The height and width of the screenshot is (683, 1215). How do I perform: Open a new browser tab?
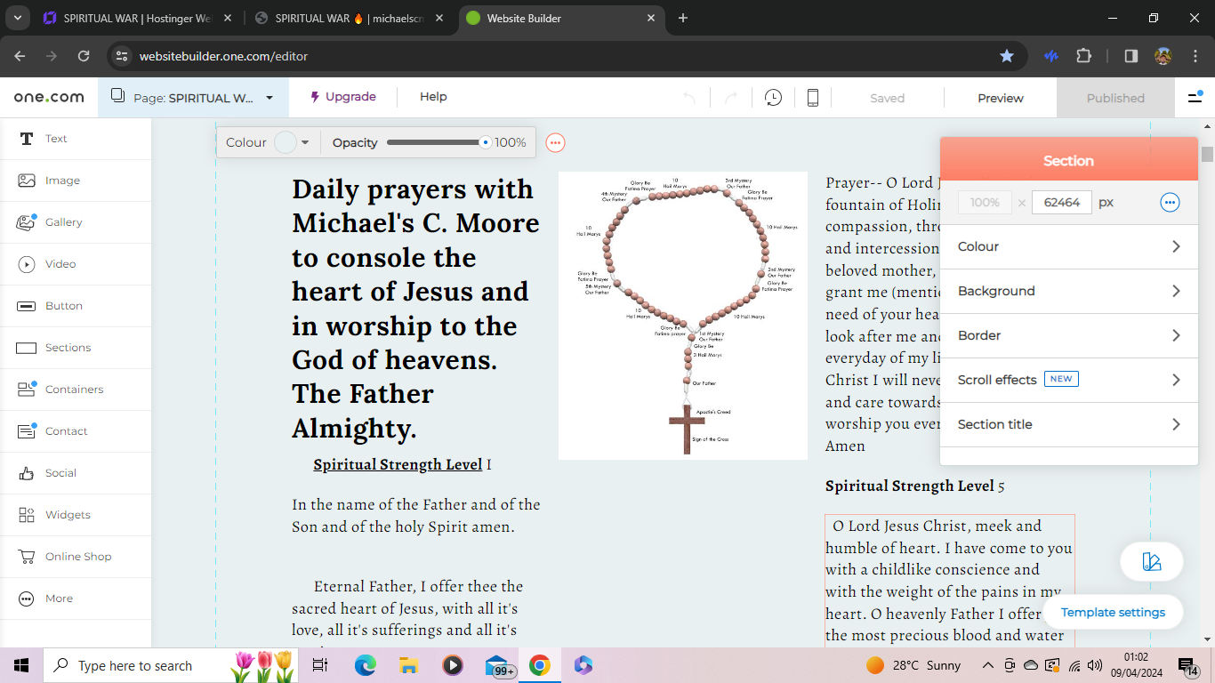[x=683, y=18]
